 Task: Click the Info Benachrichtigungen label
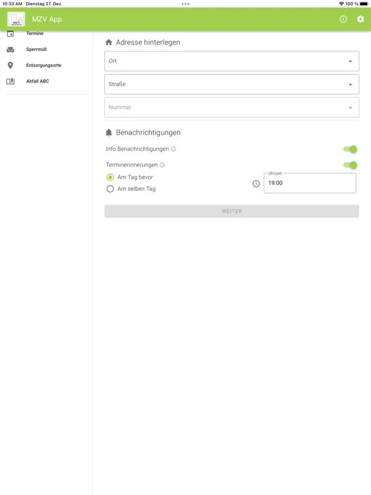137,149
